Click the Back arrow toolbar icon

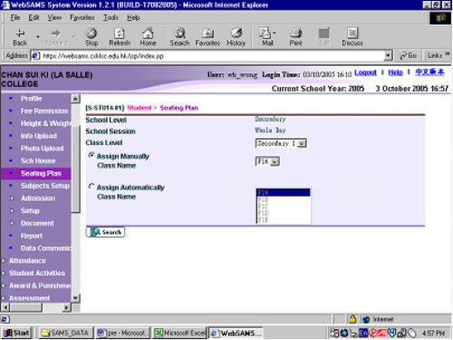(20, 34)
